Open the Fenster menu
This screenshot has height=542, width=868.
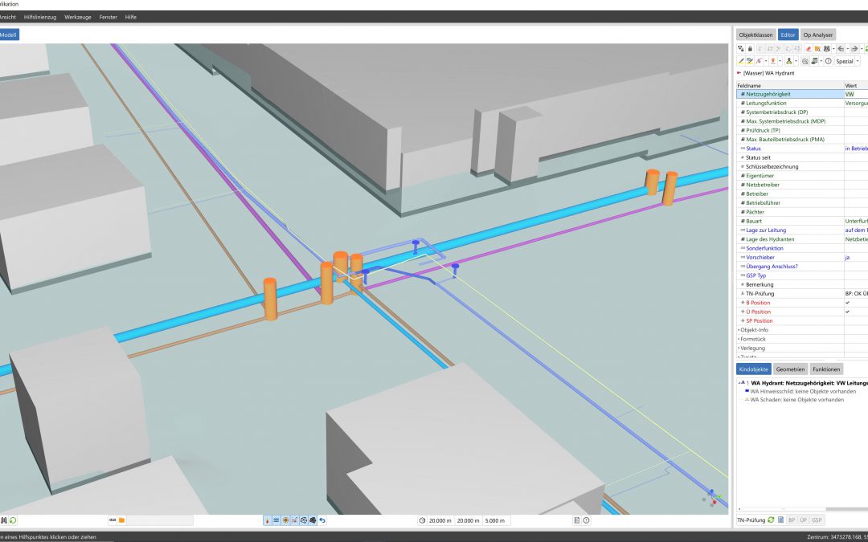pos(108,17)
